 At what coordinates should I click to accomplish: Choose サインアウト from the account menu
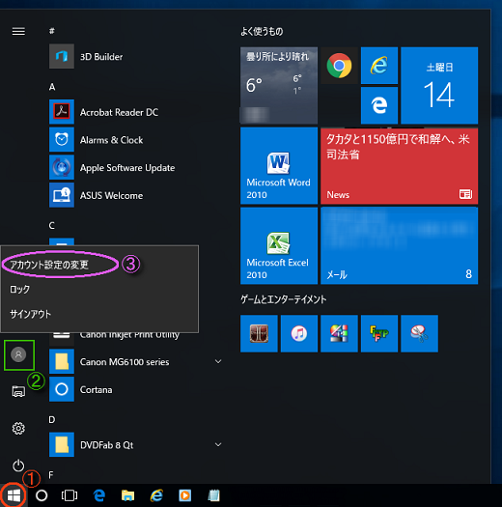point(30,314)
